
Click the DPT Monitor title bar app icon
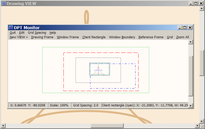(x=11, y=28)
